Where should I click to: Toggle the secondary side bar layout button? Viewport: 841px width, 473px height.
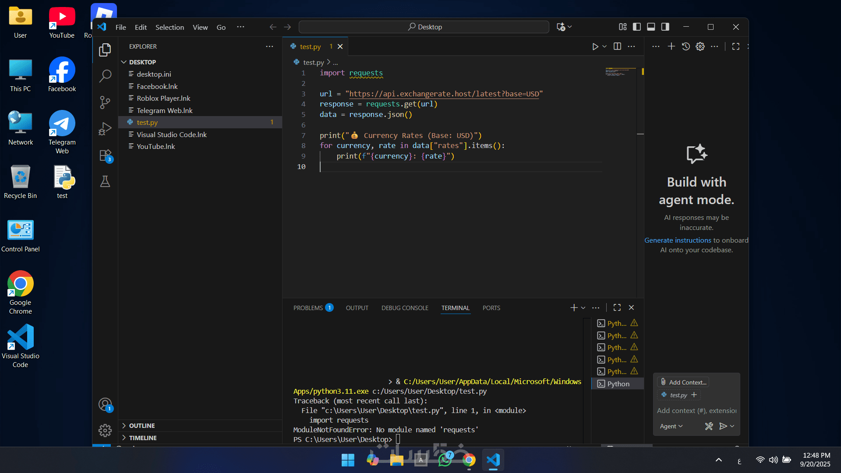tap(665, 27)
